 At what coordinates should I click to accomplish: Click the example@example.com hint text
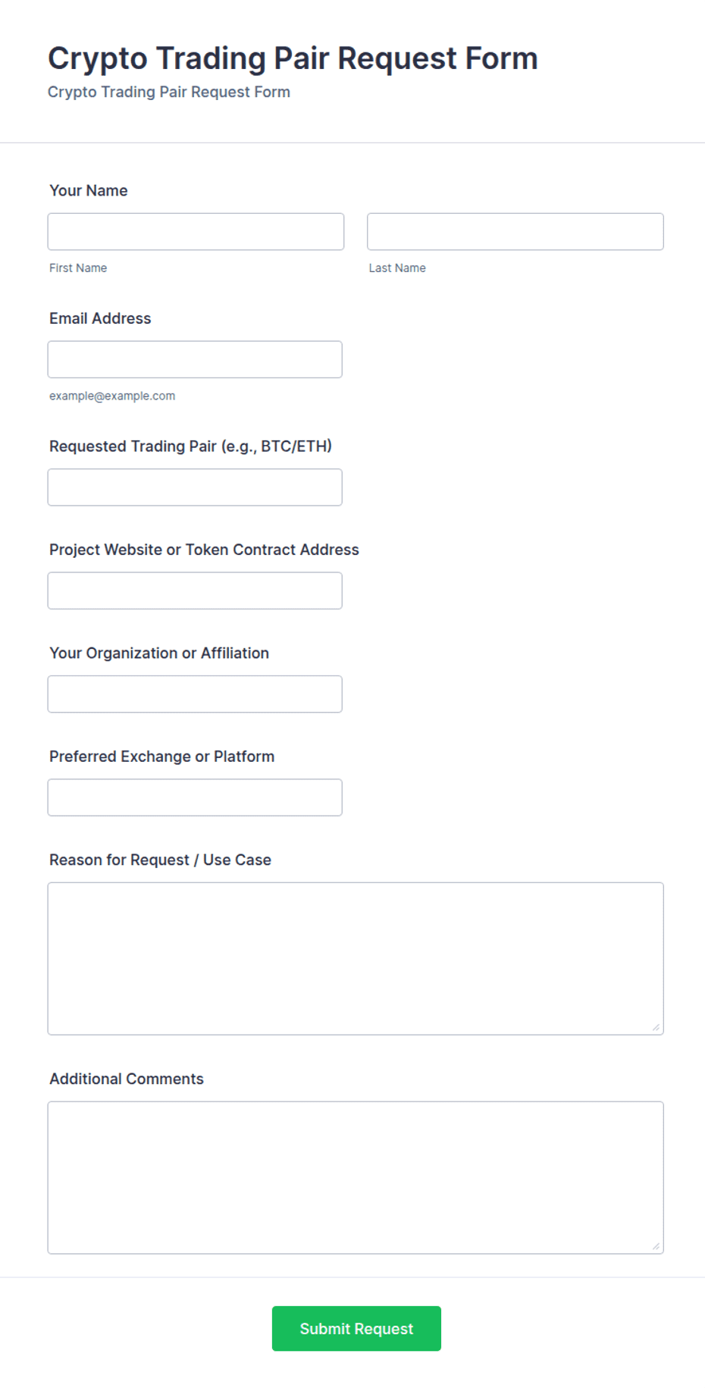point(112,396)
